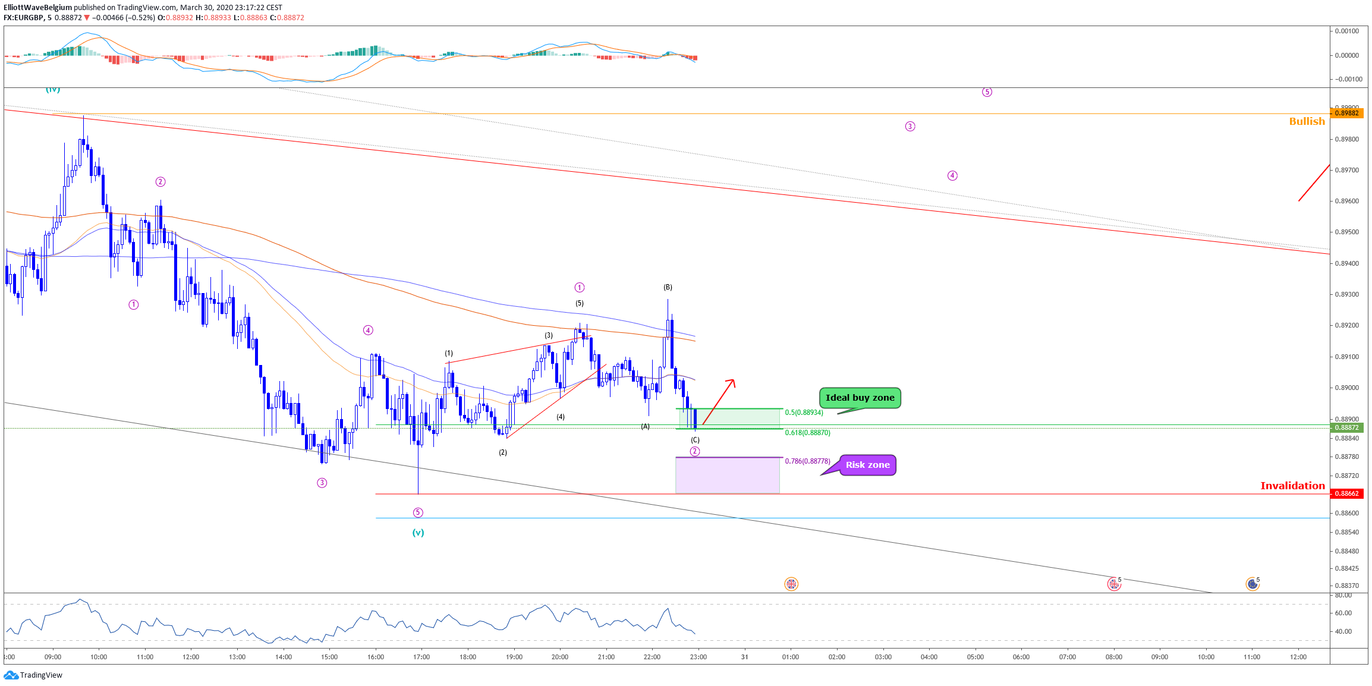Click the TradingView logo at bottom left

pyautogui.click(x=33, y=675)
